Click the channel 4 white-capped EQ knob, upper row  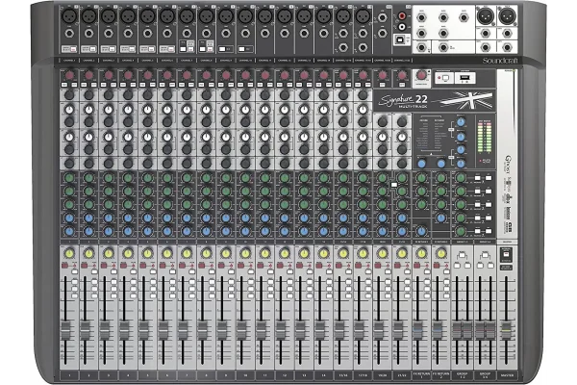coord(128,110)
